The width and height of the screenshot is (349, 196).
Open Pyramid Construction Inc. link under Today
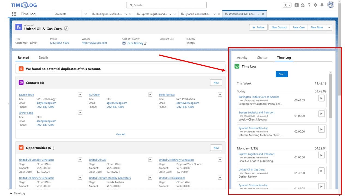coord(253,128)
